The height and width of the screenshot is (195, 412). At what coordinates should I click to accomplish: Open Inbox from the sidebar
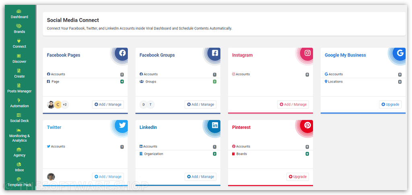tap(19, 167)
